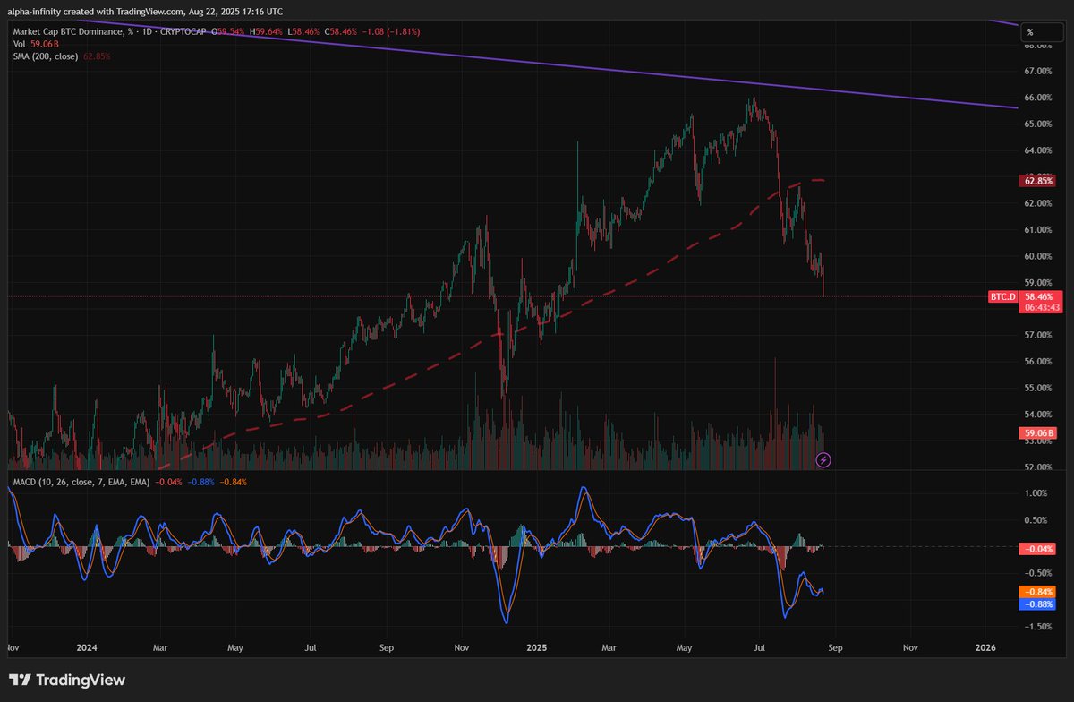Click the red -0.04% MACD histogram axis tag

[x=1040, y=548]
